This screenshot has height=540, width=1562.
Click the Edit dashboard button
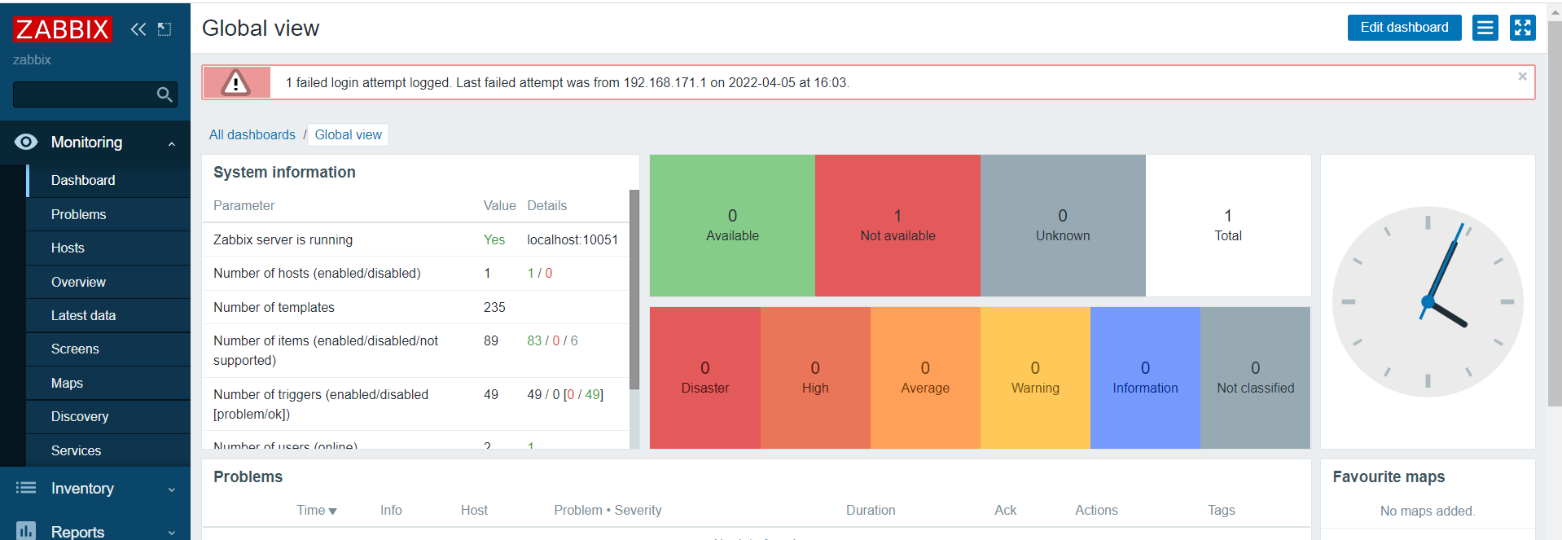(x=1404, y=28)
